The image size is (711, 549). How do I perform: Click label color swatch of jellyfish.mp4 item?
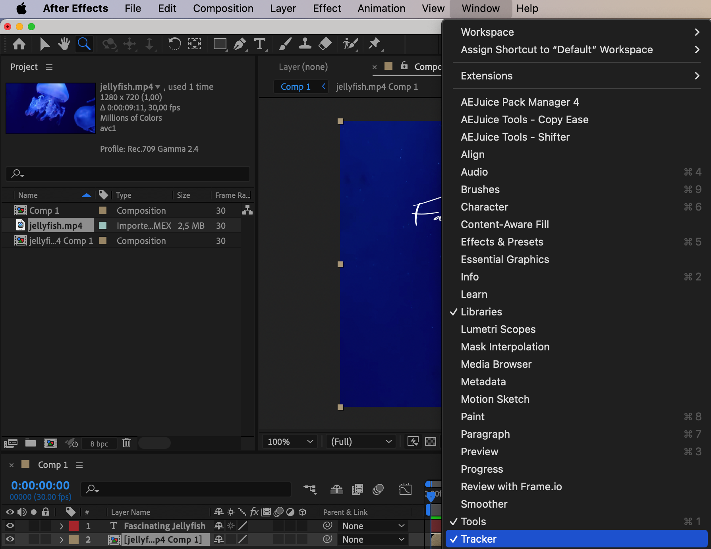tap(103, 225)
